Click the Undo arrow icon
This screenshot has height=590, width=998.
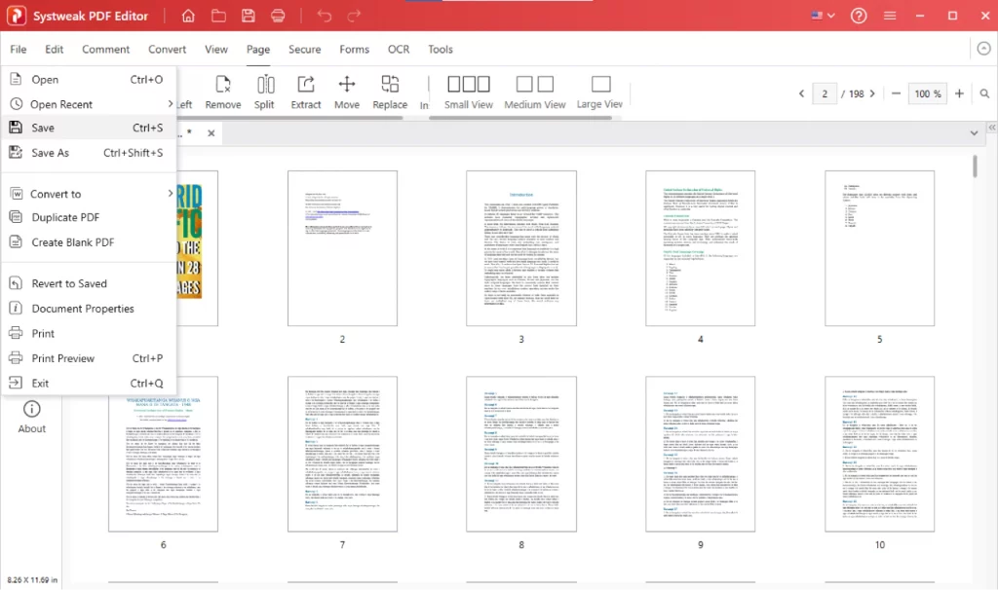[x=323, y=15]
